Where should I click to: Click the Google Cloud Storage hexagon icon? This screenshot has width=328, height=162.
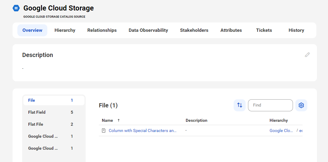(x=16, y=8)
